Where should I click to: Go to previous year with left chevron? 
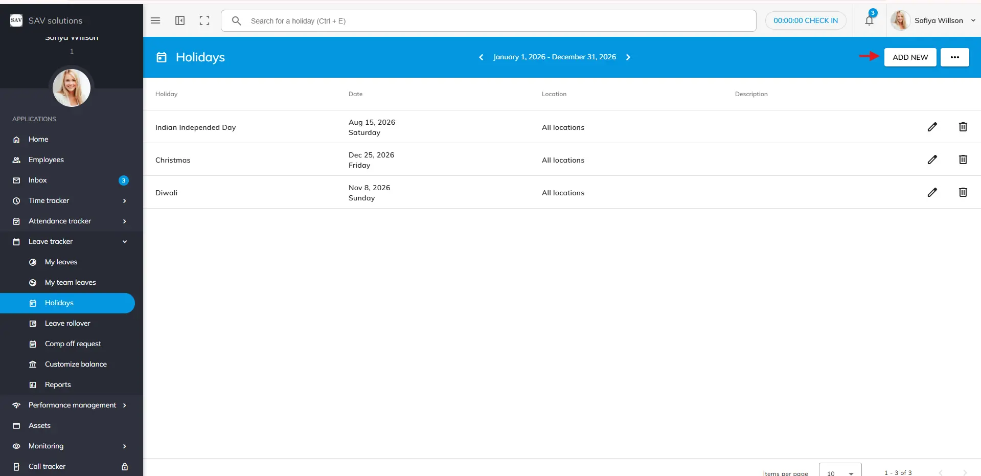click(481, 57)
